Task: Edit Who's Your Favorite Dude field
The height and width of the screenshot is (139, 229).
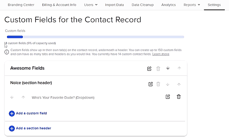Action: [168, 97]
